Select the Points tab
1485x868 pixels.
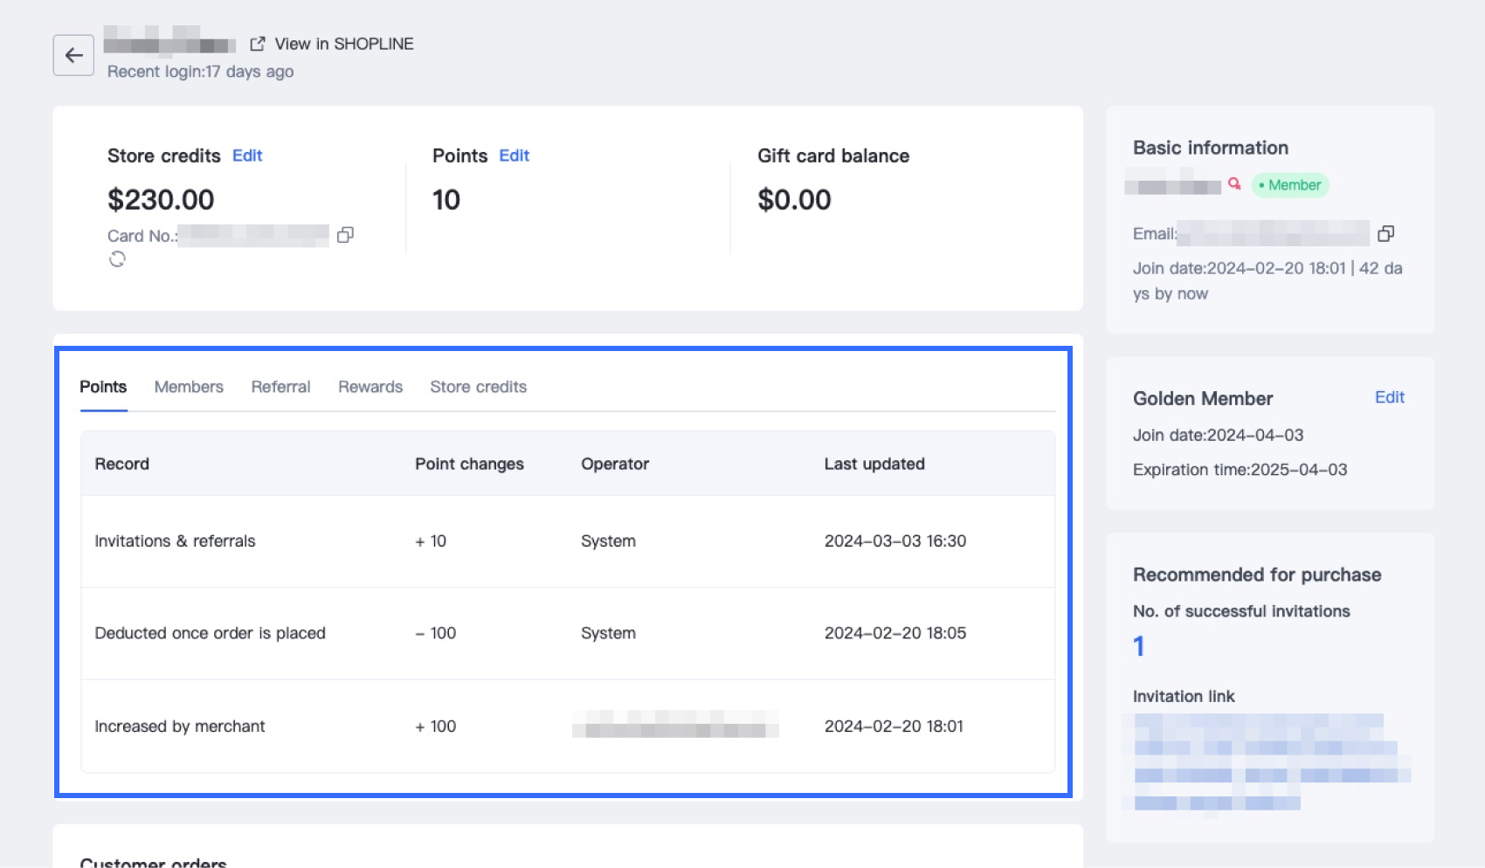(x=103, y=387)
